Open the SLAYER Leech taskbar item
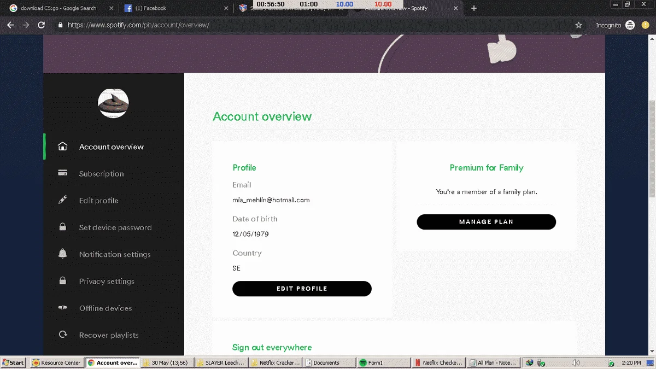 221,362
